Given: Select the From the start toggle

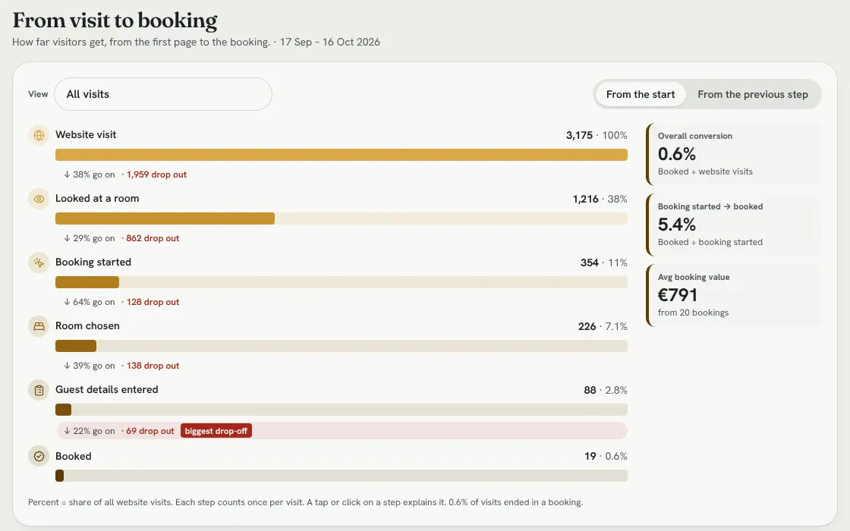Looking at the screenshot, I should point(641,94).
